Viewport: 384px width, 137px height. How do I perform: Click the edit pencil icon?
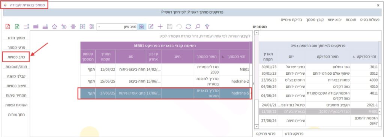151,27
